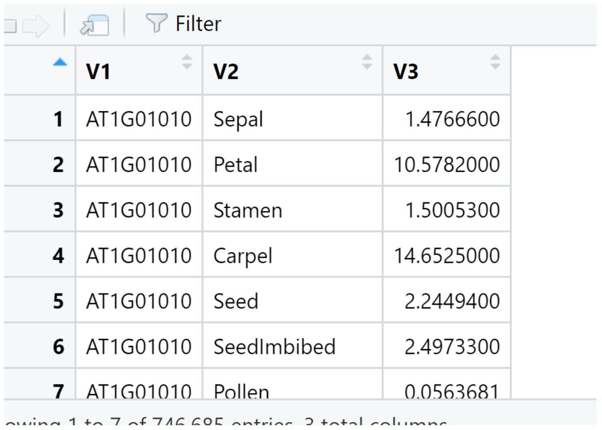Click the Petal cell
The image size is (602, 430).
click(236, 165)
